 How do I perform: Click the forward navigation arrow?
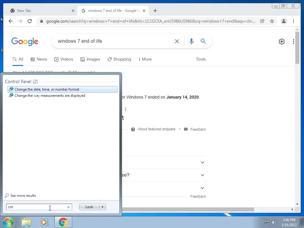coord(20,21)
